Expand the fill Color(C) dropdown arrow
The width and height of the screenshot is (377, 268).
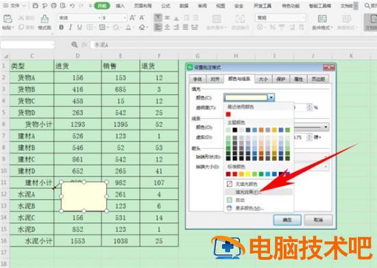click(x=271, y=97)
